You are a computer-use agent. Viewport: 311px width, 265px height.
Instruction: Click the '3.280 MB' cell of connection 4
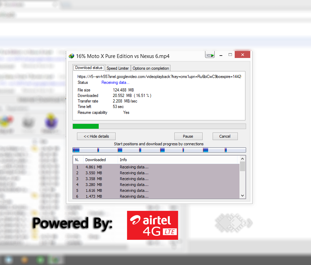coord(94,185)
